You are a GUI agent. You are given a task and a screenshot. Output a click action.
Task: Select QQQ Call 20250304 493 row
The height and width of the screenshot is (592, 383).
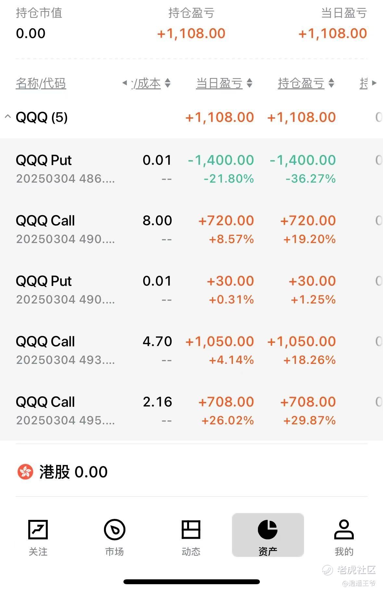pos(65,350)
